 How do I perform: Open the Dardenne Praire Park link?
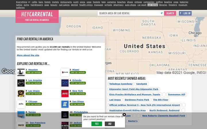click(137, 100)
